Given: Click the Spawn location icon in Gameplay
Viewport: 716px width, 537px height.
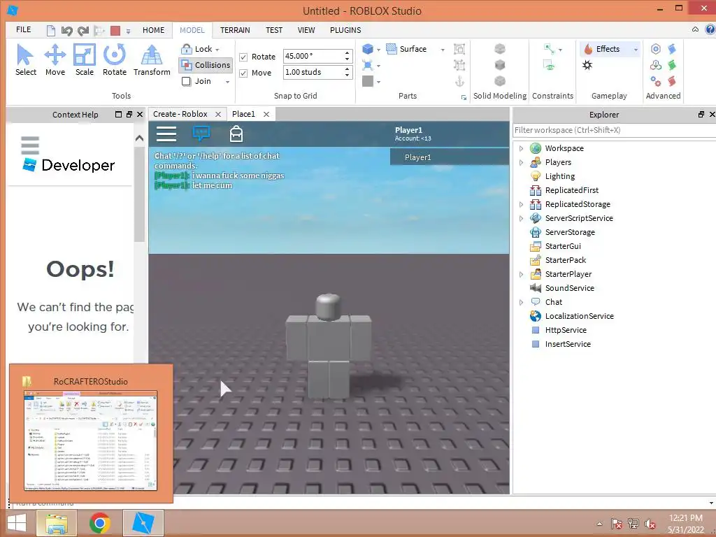Looking at the screenshot, I should coord(587,65).
